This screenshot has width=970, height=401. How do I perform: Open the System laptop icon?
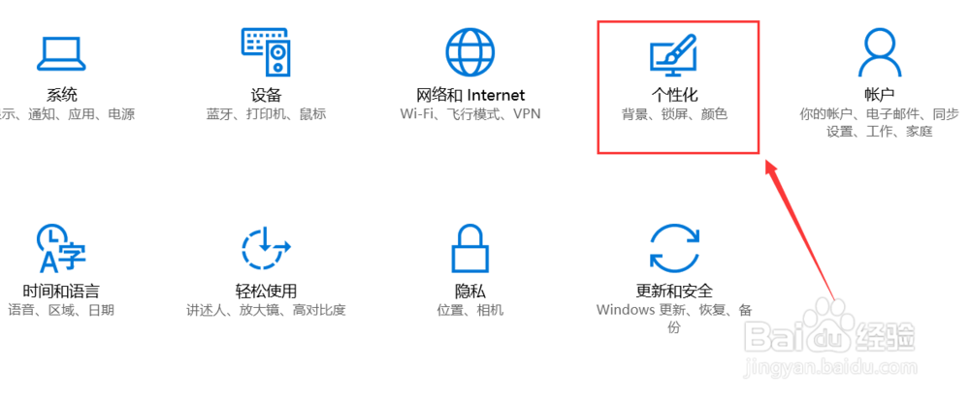[x=60, y=53]
